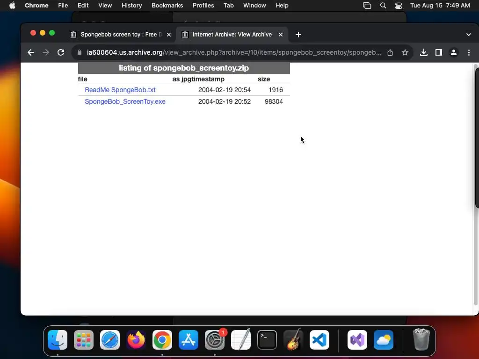Image resolution: width=479 pixels, height=359 pixels.
Task: Click the size value 1916
Action: [x=276, y=90]
